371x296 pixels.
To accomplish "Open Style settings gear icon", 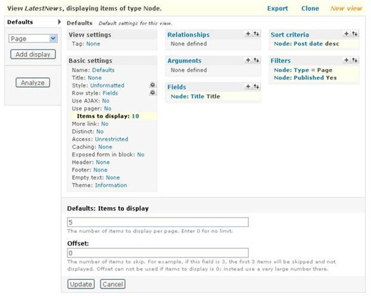I will tap(153, 85).
